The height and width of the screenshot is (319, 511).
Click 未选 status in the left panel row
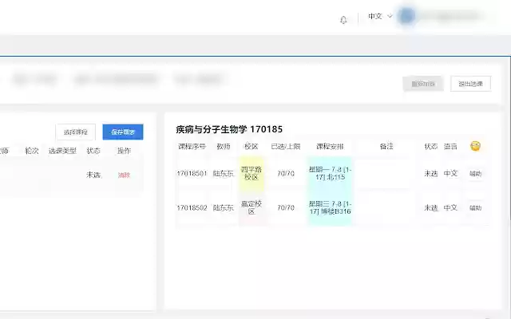pyautogui.click(x=93, y=175)
